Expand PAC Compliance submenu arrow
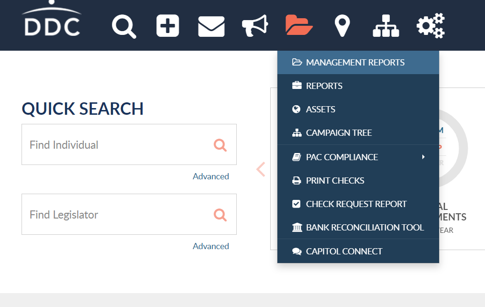The image size is (485, 307). tap(423, 157)
